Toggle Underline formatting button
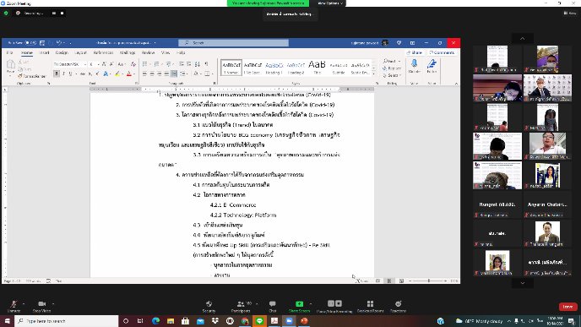 pyautogui.click(x=70, y=74)
